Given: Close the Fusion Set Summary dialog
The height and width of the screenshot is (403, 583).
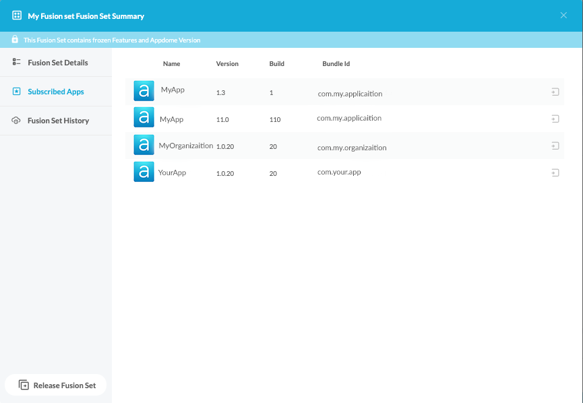Looking at the screenshot, I should 563,15.
